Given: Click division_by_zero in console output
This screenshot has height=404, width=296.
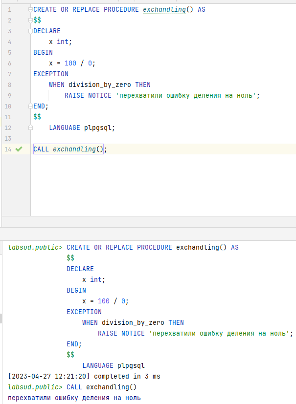Looking at the screenshot, I should pos(133,322).
